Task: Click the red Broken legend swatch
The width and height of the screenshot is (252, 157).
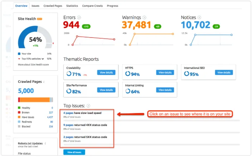Action: point(19,112)
